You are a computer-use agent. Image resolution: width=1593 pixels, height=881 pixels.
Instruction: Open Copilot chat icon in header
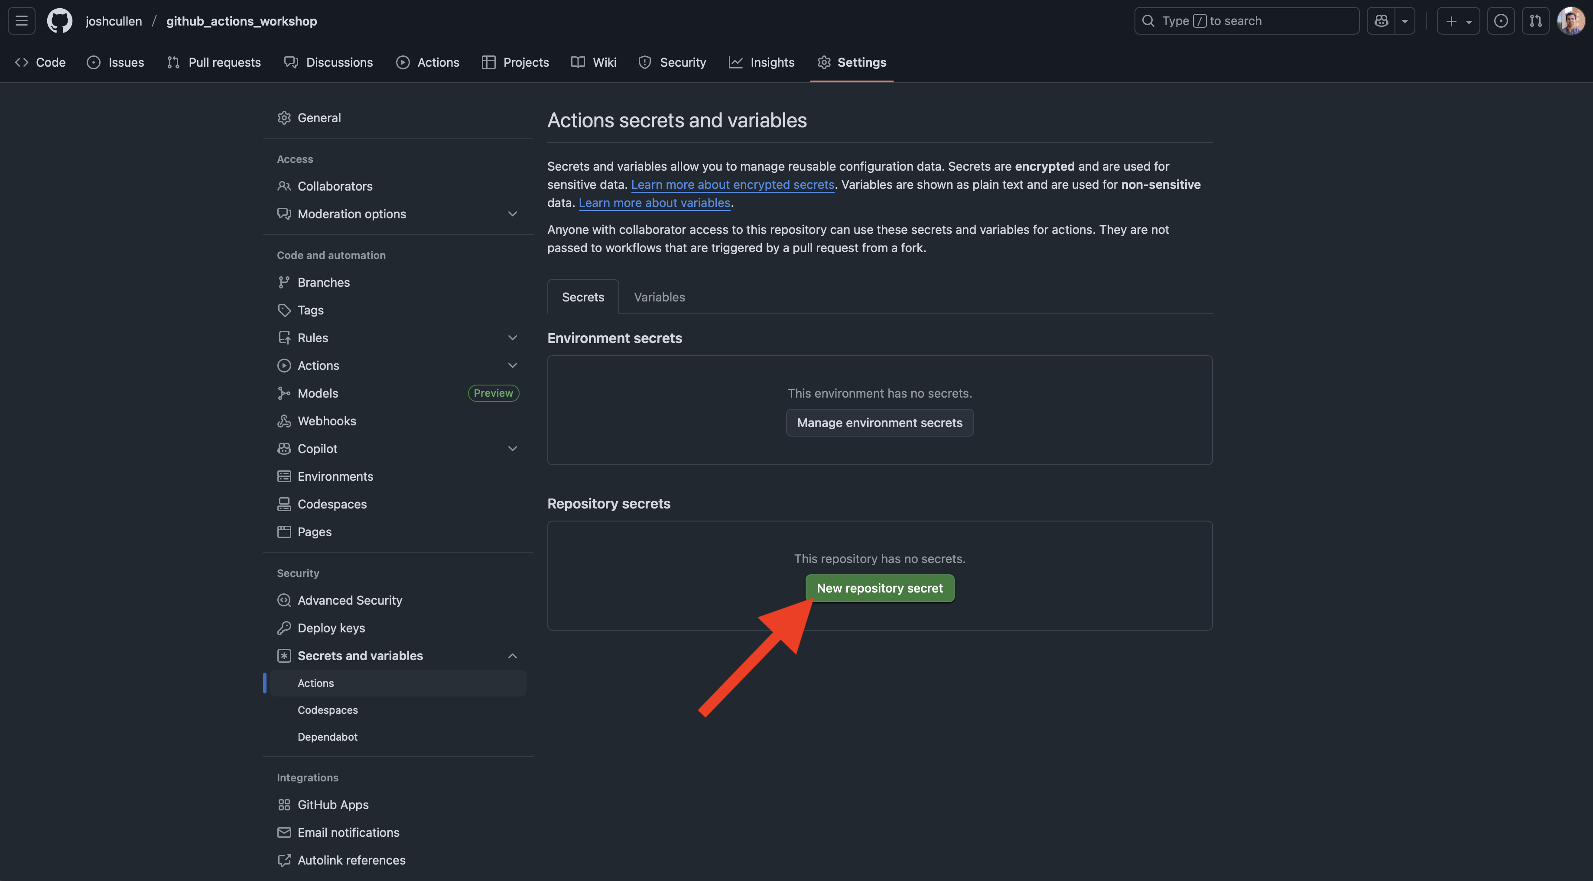click(1381, 21)
